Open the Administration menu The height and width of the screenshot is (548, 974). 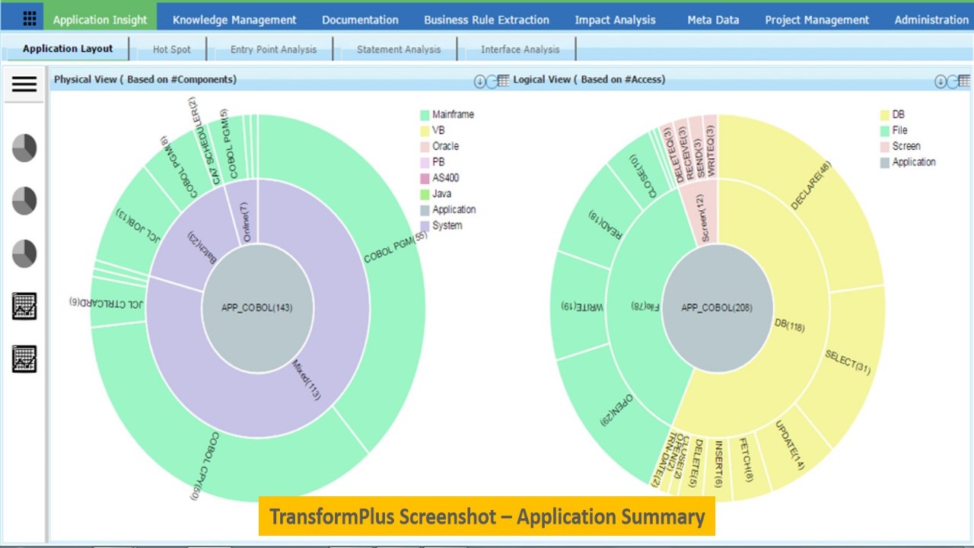pos(931,20)
